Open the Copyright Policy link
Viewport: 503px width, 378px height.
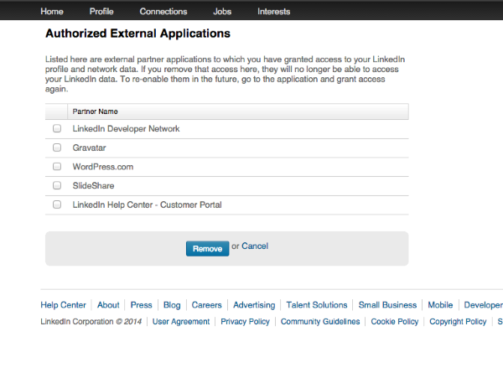(458, 322)
